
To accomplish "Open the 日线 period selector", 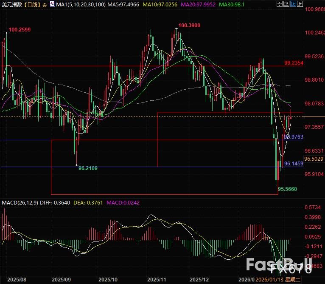I will (x=32, y=5).
